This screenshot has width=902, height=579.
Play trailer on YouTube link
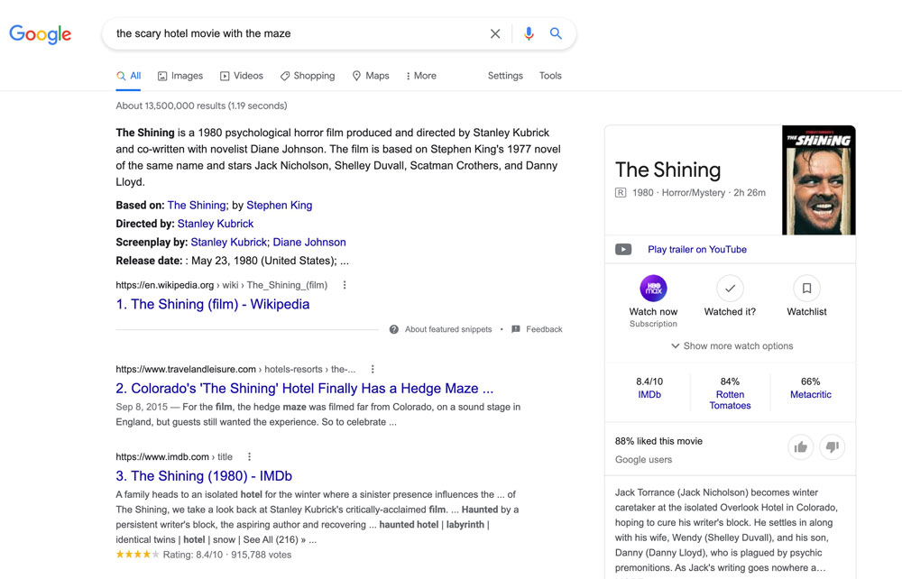tap(696, 250)
